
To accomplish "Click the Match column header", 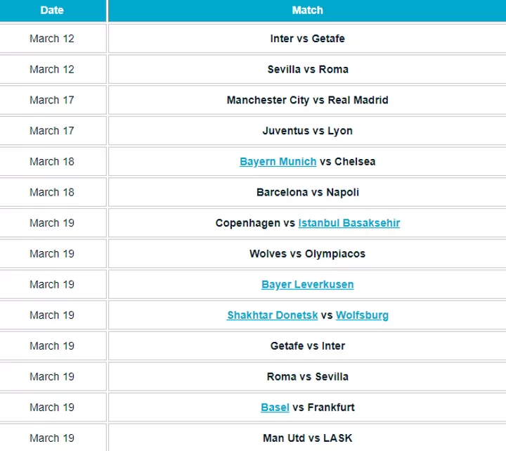I will tap(307, 11).
